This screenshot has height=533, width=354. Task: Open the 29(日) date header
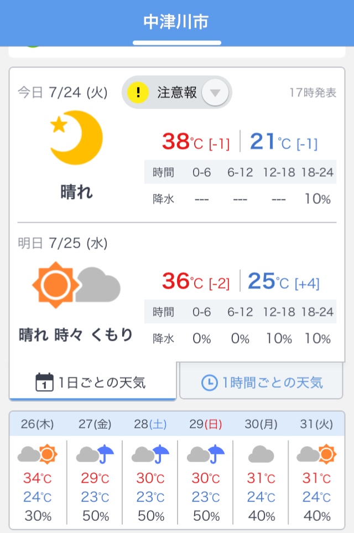click(206, 424)
